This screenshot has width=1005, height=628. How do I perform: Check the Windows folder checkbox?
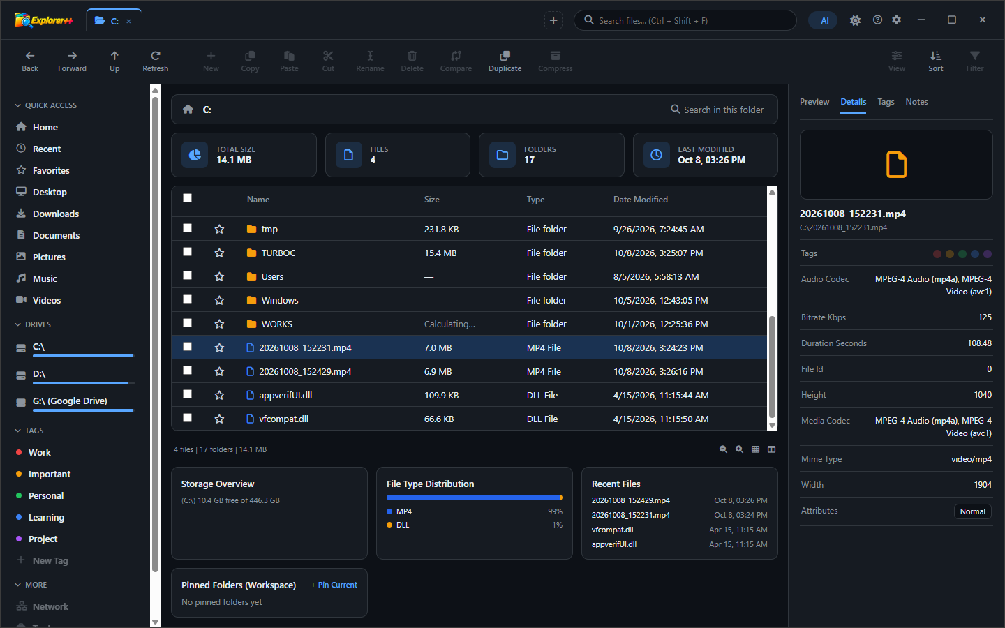(x=187, y=299)
